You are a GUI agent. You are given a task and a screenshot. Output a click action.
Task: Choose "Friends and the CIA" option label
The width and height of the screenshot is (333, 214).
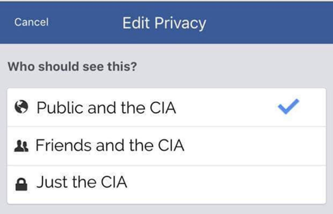110,145
